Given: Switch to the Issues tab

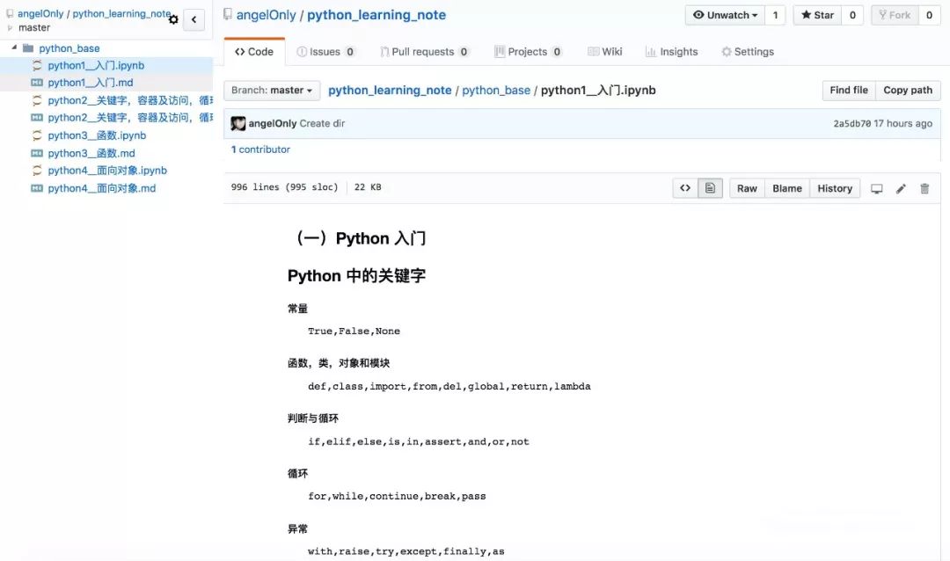Looking at the screenshot, I should tap(325, 52).
